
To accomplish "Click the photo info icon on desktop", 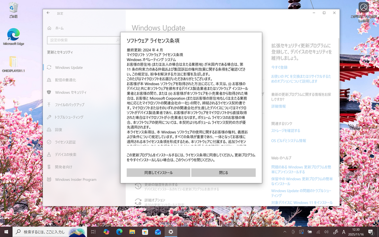I will pyautogui.click(x=363, y=7).
